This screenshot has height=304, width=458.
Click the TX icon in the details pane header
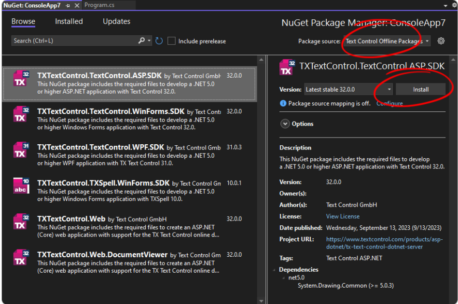(x=288, y=67)
